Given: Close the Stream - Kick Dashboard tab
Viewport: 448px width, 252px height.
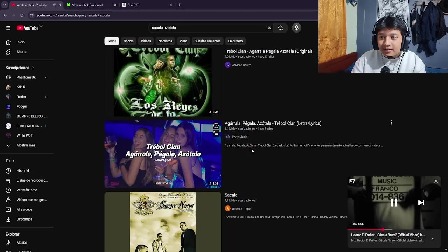Looking at the screenshot, I should click(115, 5).
